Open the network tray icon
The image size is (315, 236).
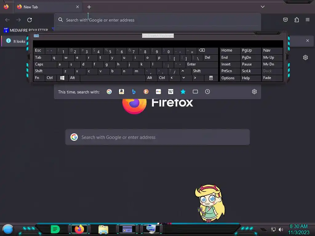[273, 229]
